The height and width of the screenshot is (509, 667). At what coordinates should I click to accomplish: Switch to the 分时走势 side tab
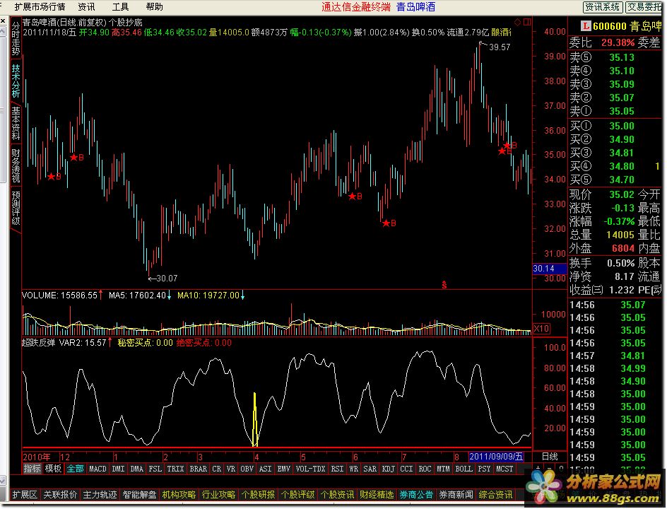16,38
